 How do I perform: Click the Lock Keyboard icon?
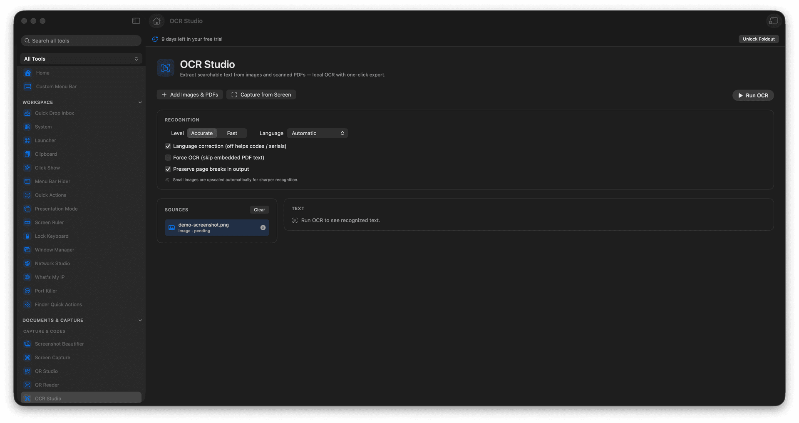click(27, 236)
